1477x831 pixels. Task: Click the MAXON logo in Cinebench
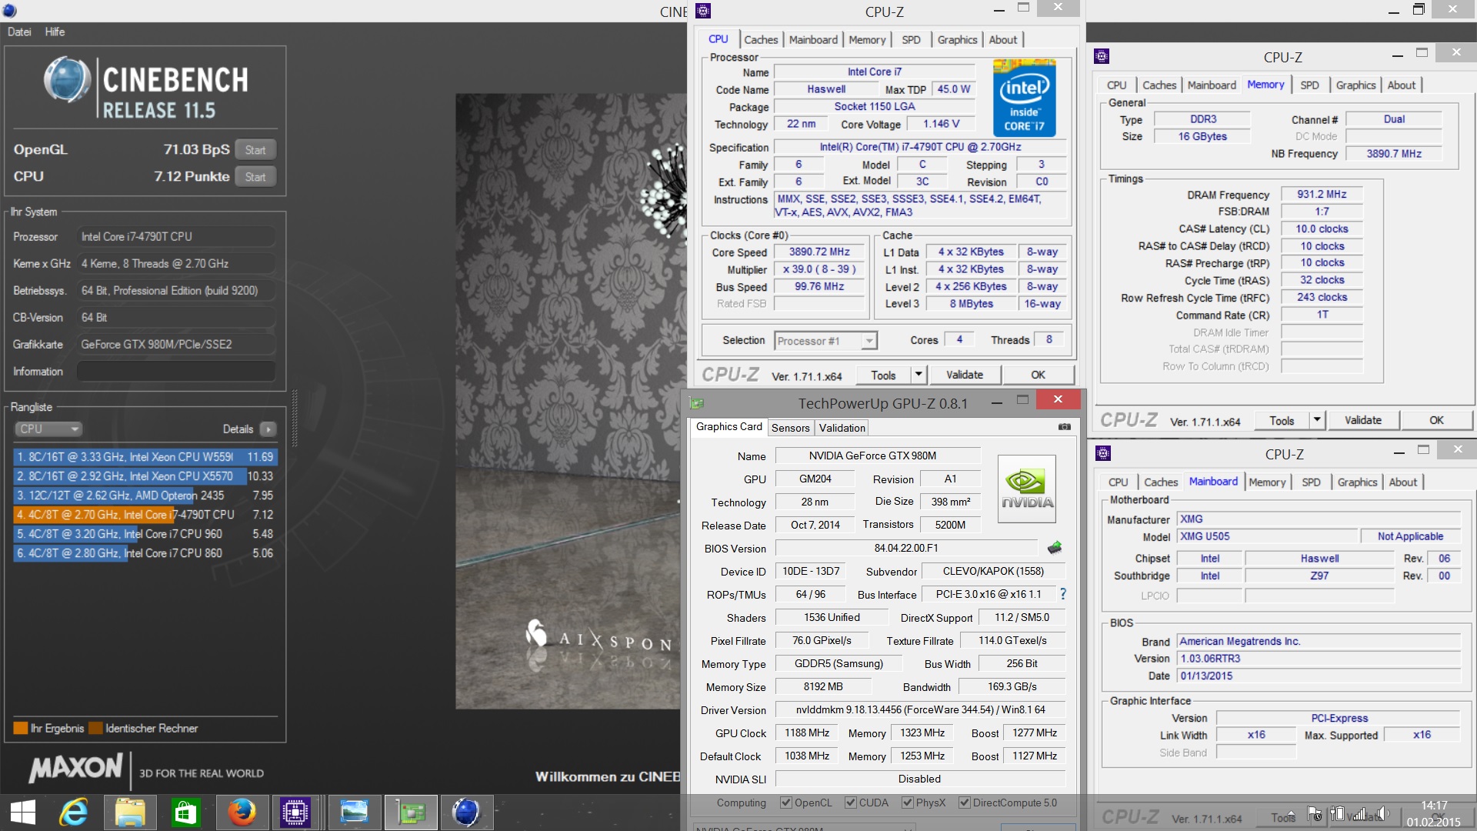[75, 768]
